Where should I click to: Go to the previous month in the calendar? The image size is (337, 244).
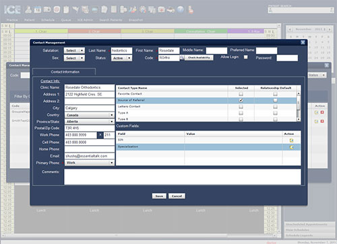(x=290, y=30)
